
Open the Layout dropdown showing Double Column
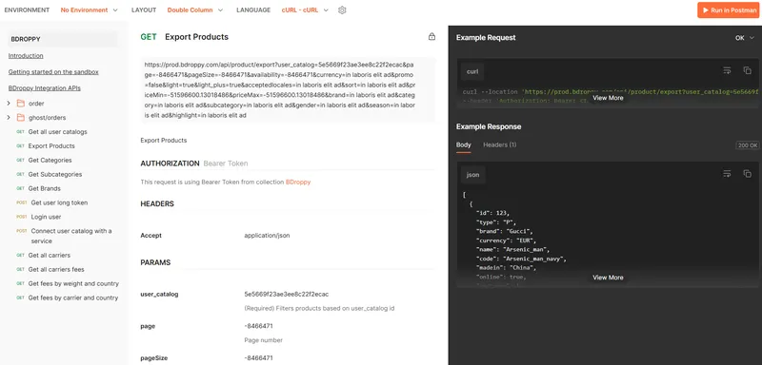pos(195,10)
